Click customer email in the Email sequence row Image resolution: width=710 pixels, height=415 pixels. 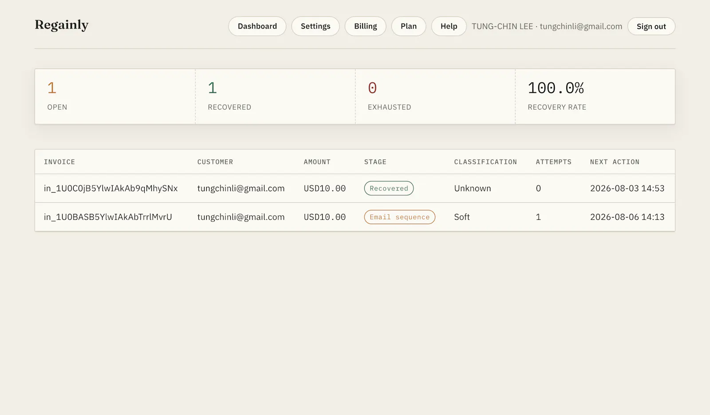pyautogui.click(x=241, y=217)
